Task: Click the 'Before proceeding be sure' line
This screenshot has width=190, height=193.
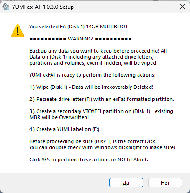Action: pyautogui.click(x=93, y=141)
